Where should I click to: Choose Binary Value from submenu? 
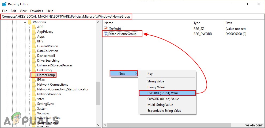167,87
